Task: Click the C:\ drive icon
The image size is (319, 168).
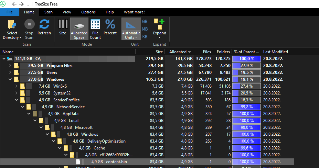Action: pos(10,59)
